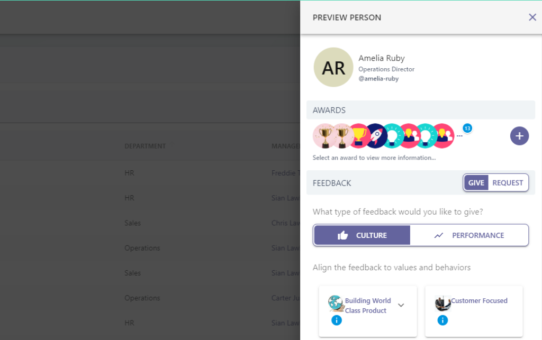Click the first gold trophy award badge
The image size is (542, 340).
coord(324,135)
